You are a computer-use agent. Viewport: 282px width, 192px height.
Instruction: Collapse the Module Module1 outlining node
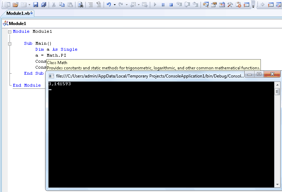click(x=10, y=32)
